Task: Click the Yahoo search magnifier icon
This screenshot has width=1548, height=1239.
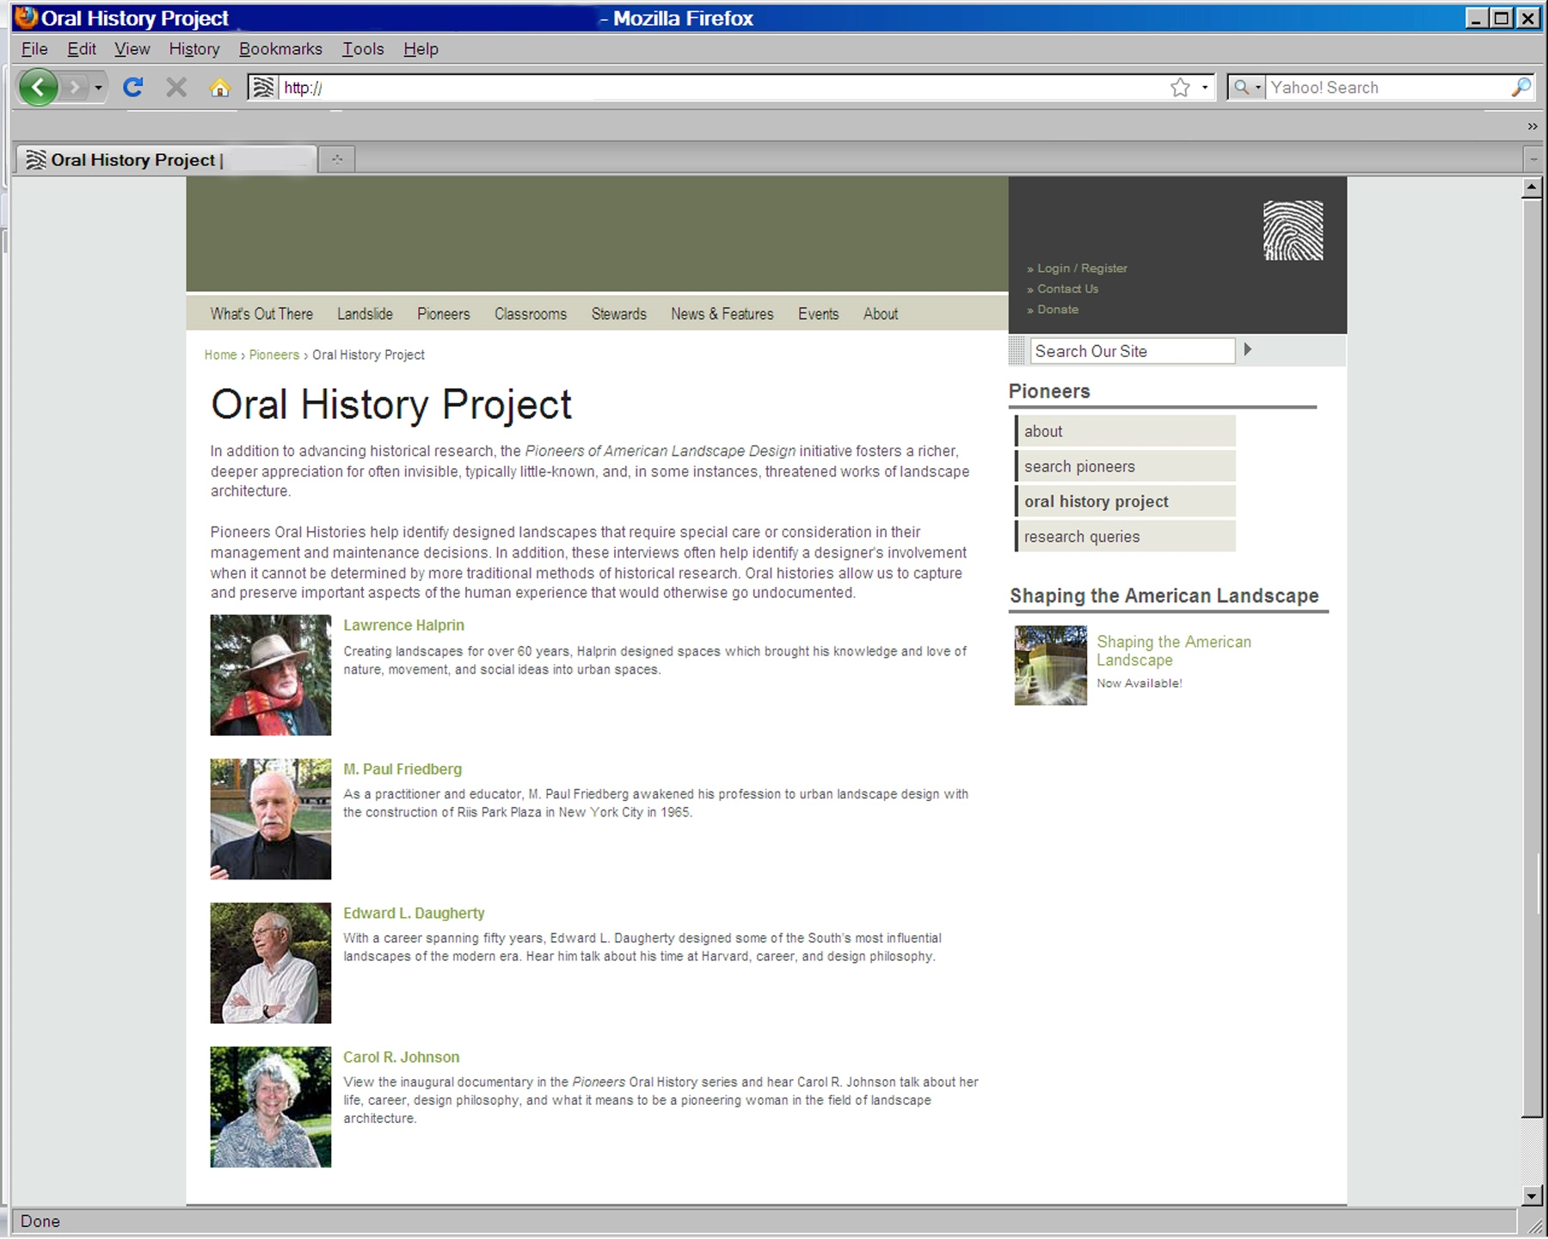Action: click(1520, 87)
